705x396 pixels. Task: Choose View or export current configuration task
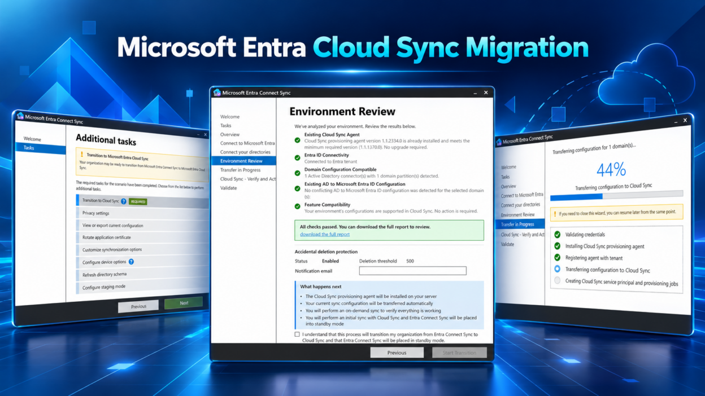tap(142, 226)
